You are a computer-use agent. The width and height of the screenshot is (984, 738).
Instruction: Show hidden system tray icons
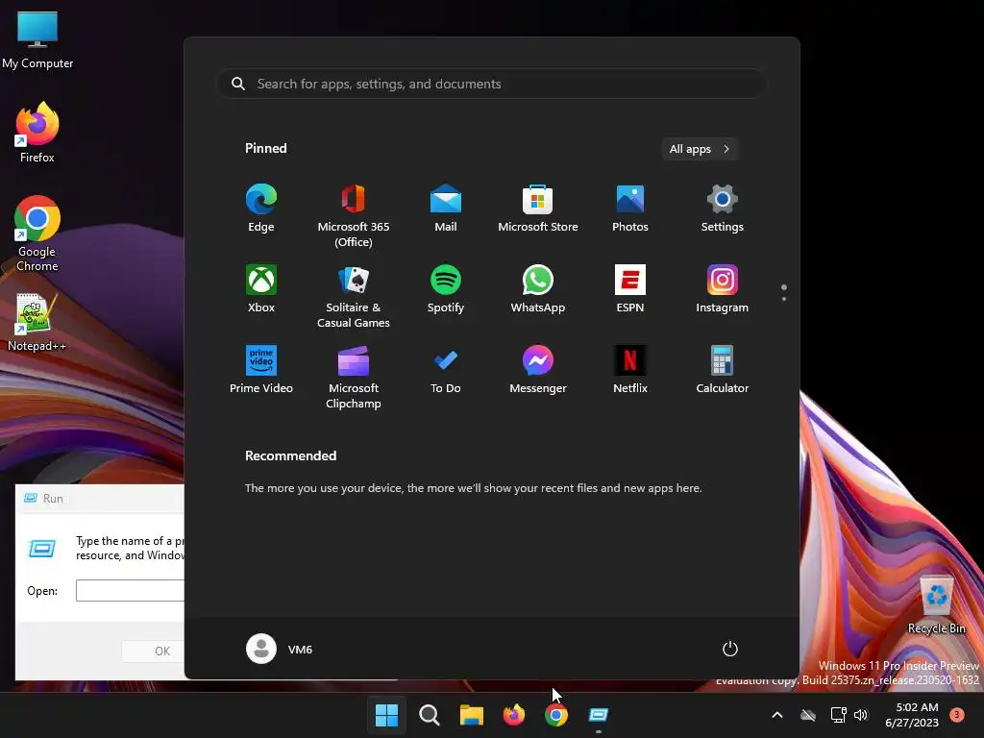click(x=776, y=715)
